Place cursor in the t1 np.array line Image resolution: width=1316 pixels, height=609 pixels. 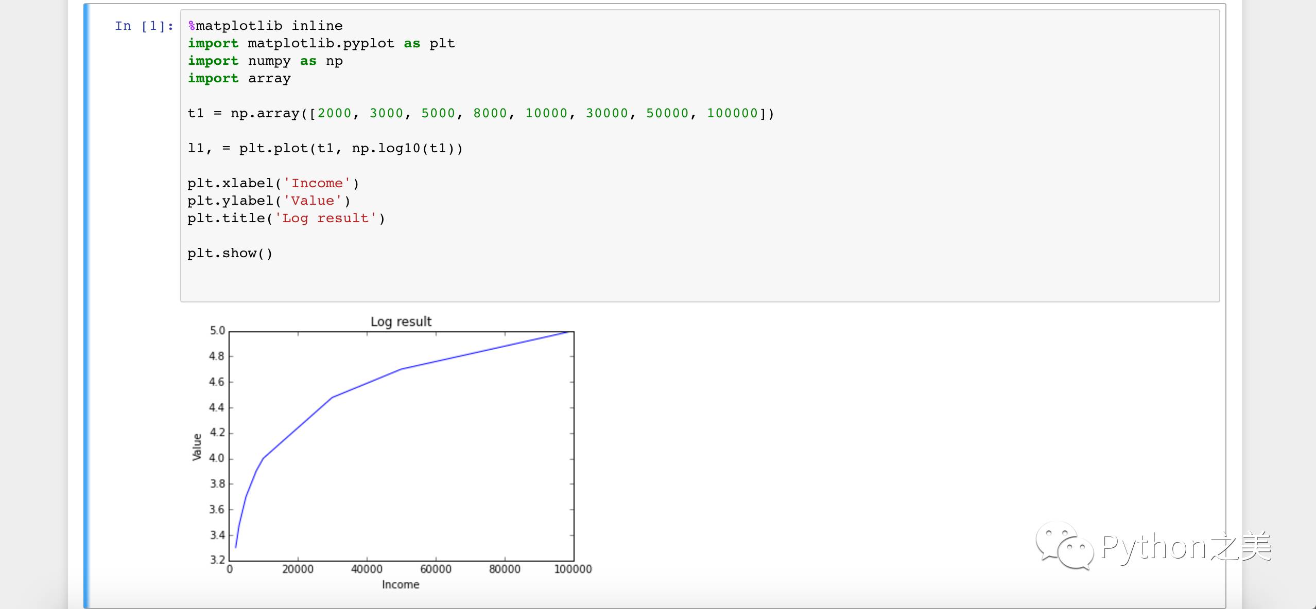coord(480,113)
